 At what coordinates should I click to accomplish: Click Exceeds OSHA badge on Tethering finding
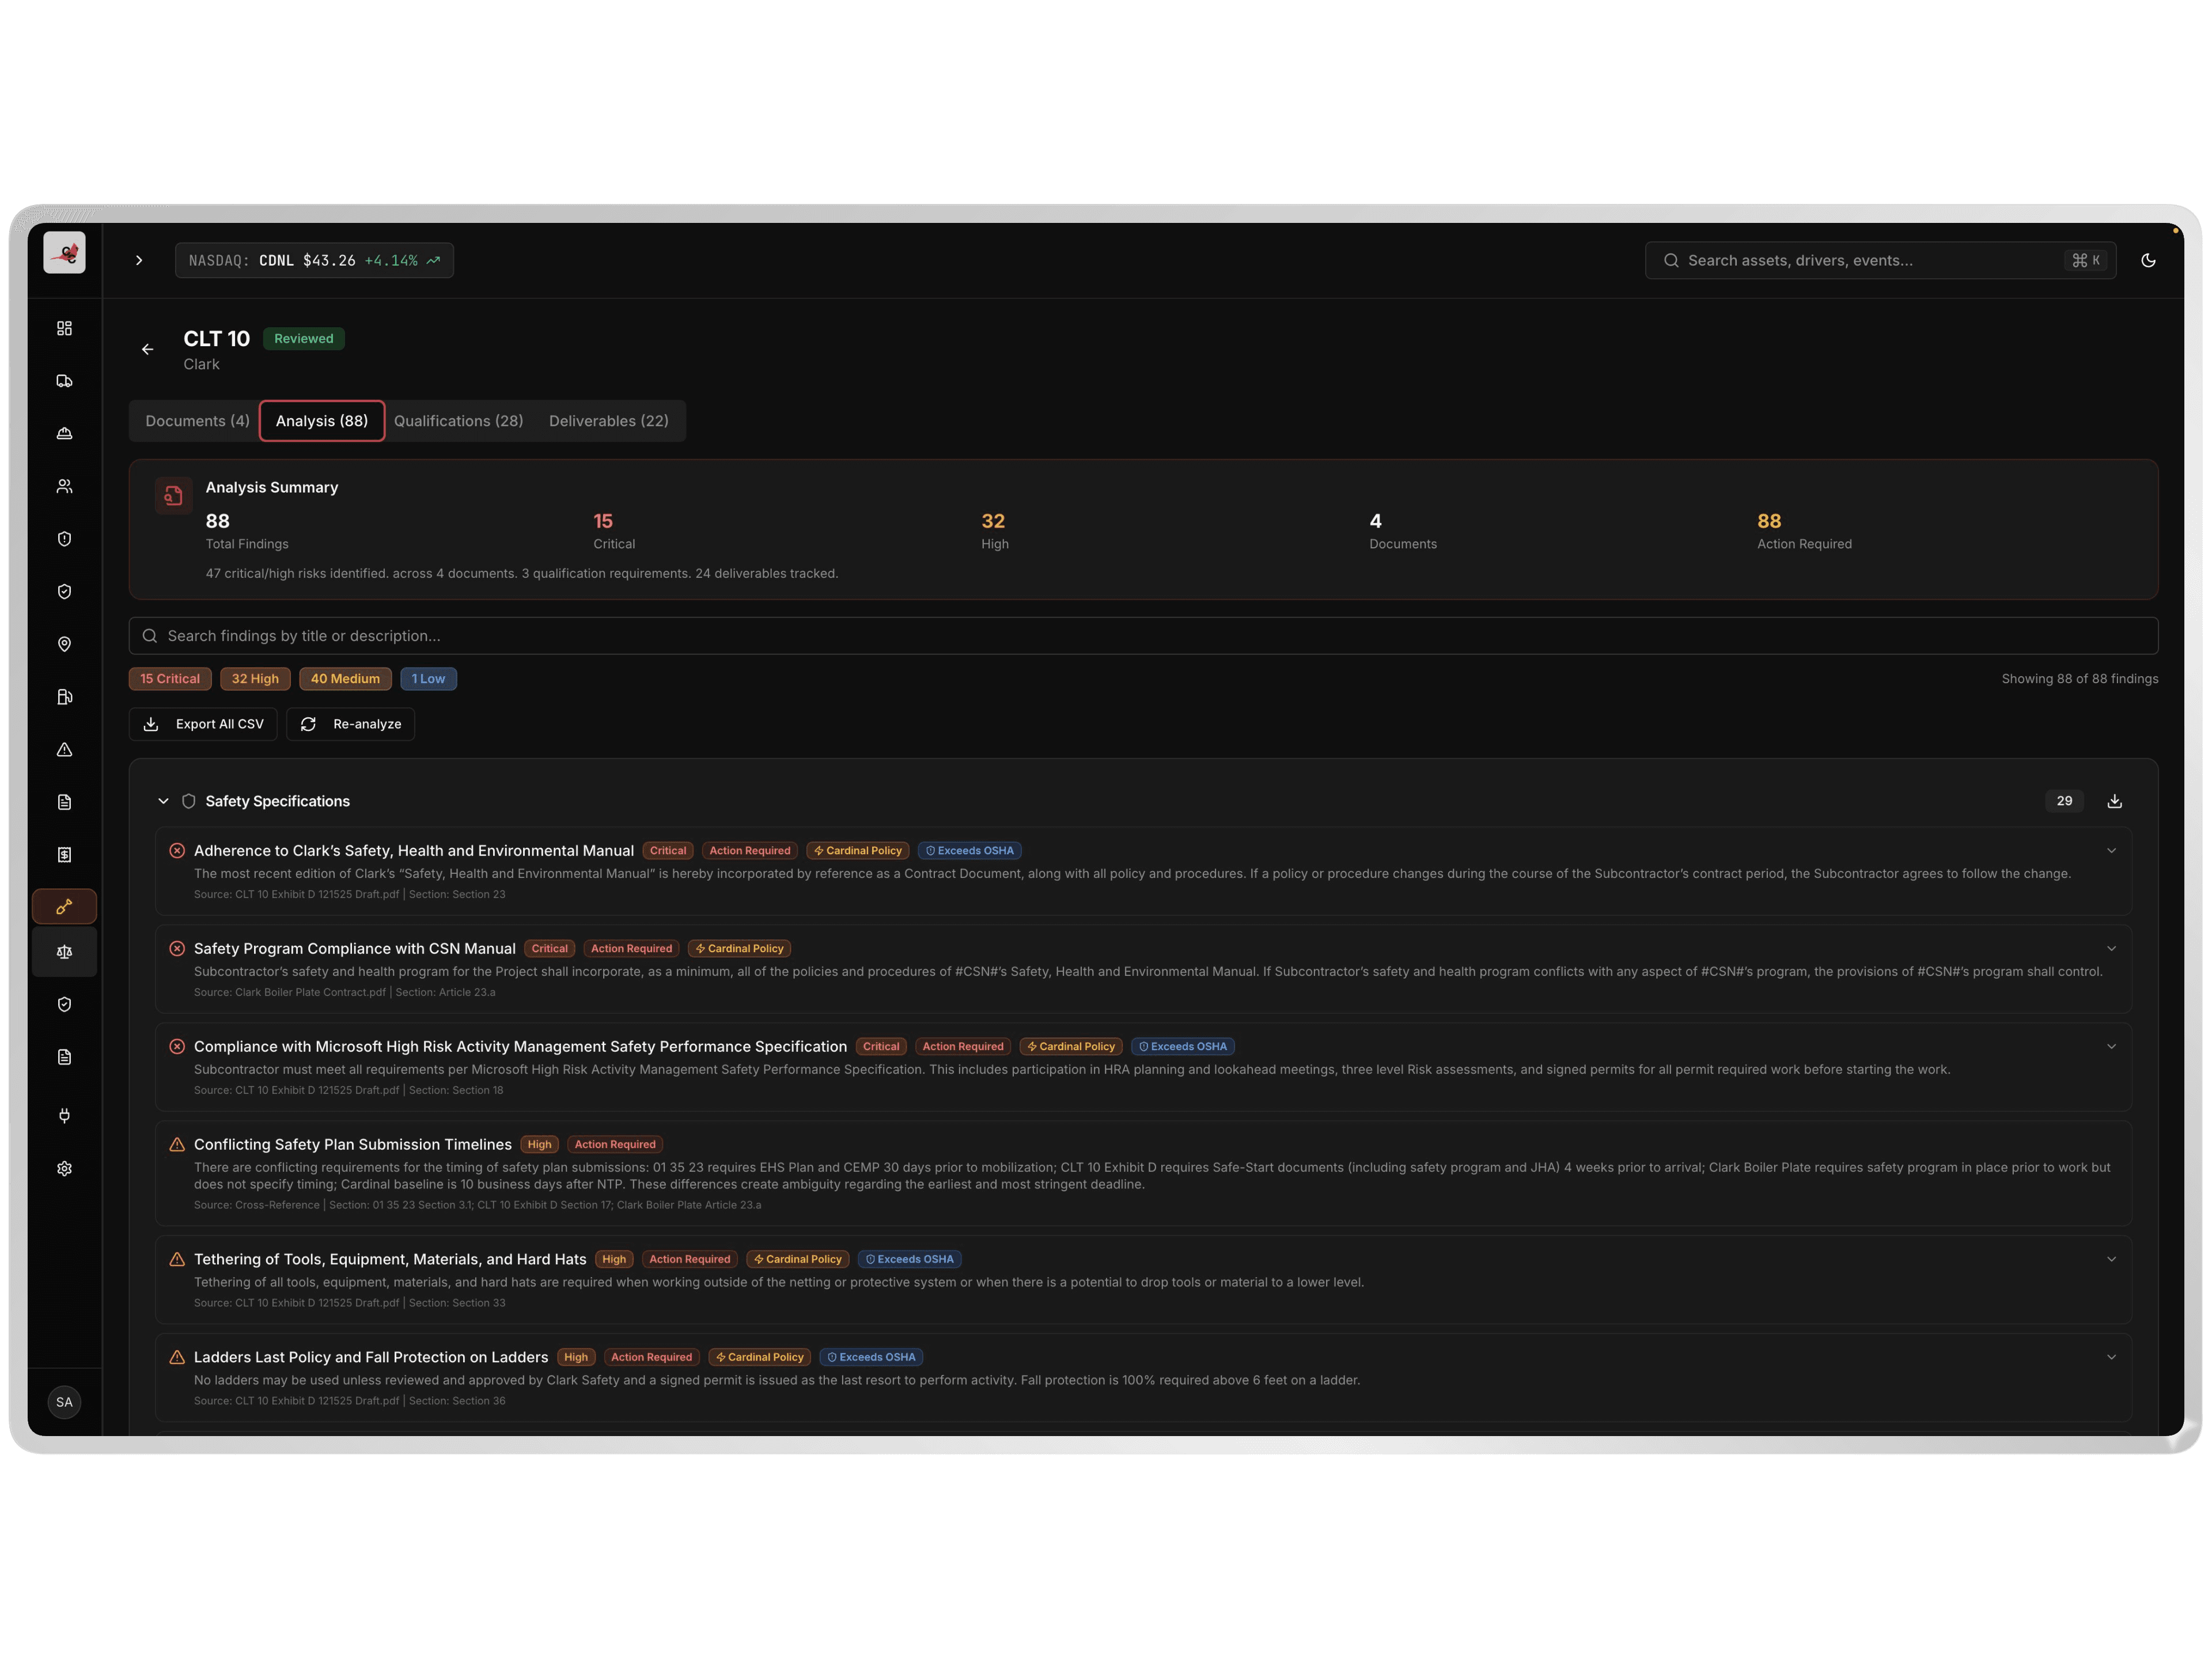tap(909, 1259)
